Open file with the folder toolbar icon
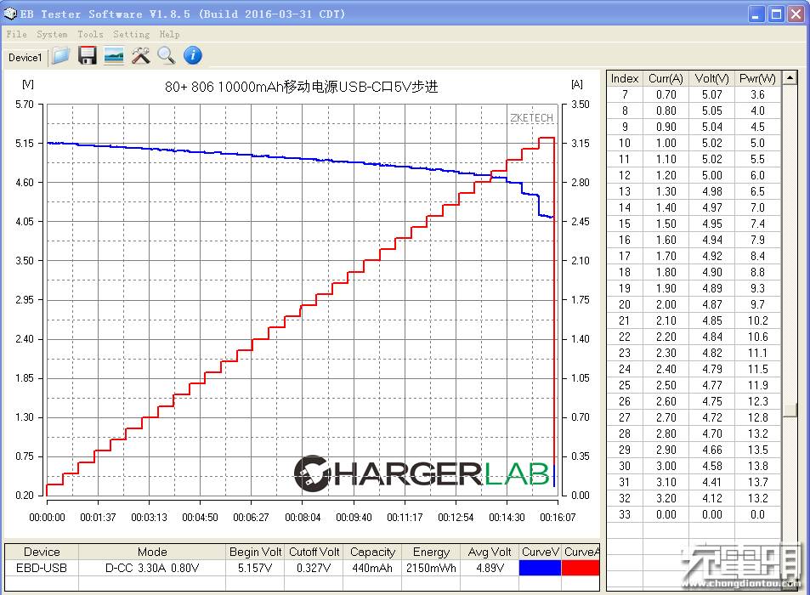 [x=61, y=56]
